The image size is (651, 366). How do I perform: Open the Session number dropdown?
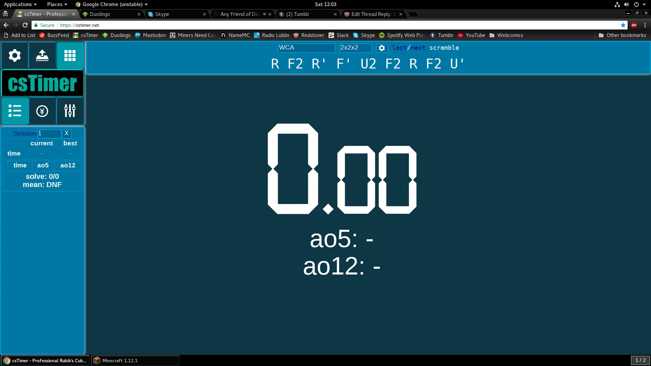pyautogui.click(x=49, y=134)
